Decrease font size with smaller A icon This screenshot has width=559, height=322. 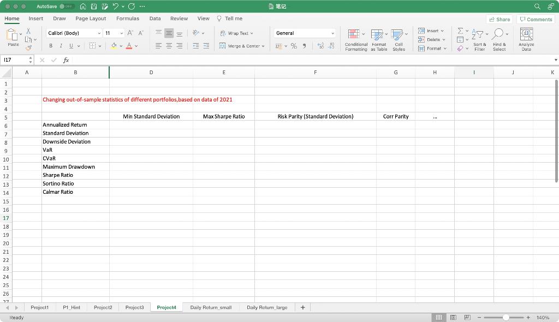pos(140,33)
